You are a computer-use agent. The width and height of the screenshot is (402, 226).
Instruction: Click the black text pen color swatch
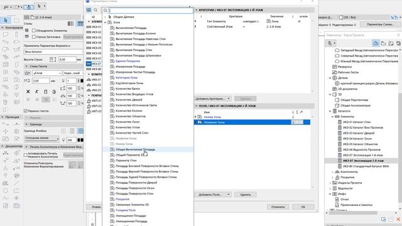(82, 81)
